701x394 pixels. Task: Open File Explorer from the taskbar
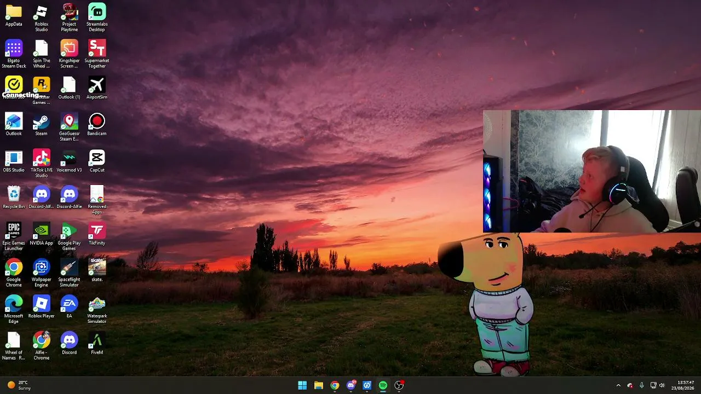[318, 385]
